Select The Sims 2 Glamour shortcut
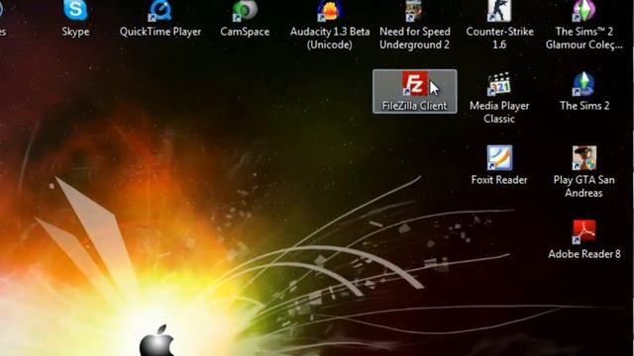 tap(583, 11)
